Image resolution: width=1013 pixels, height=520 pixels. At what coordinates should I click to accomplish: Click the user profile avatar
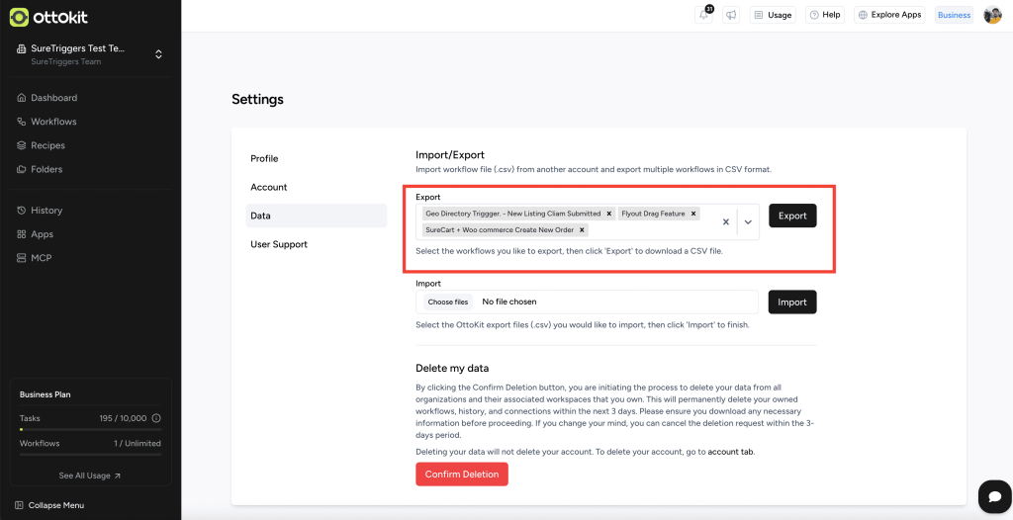992,15
